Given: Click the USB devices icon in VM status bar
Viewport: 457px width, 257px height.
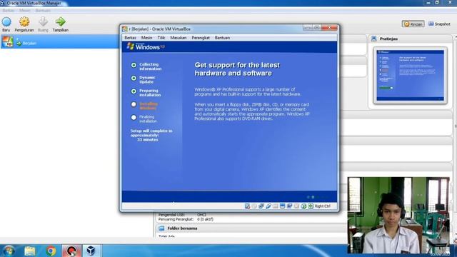Looking at the screenshot, I should click(x=268, y=206).
